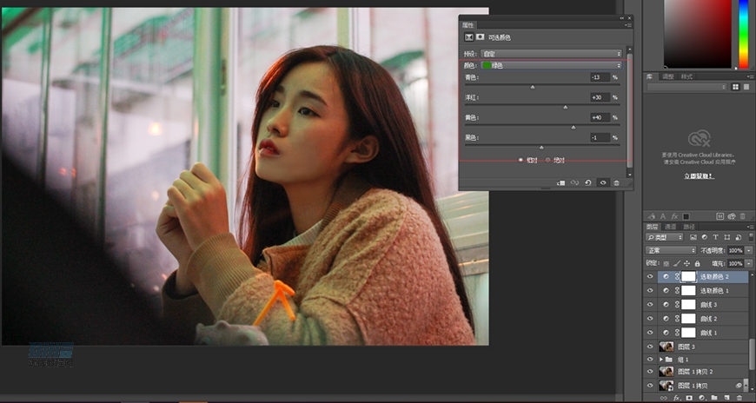Click the reset adjustment icon in Properties panel
The image size is (756, 403).
588,182
